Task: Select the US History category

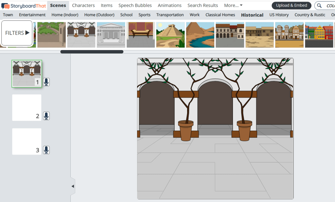Action: tap(279, 15)
